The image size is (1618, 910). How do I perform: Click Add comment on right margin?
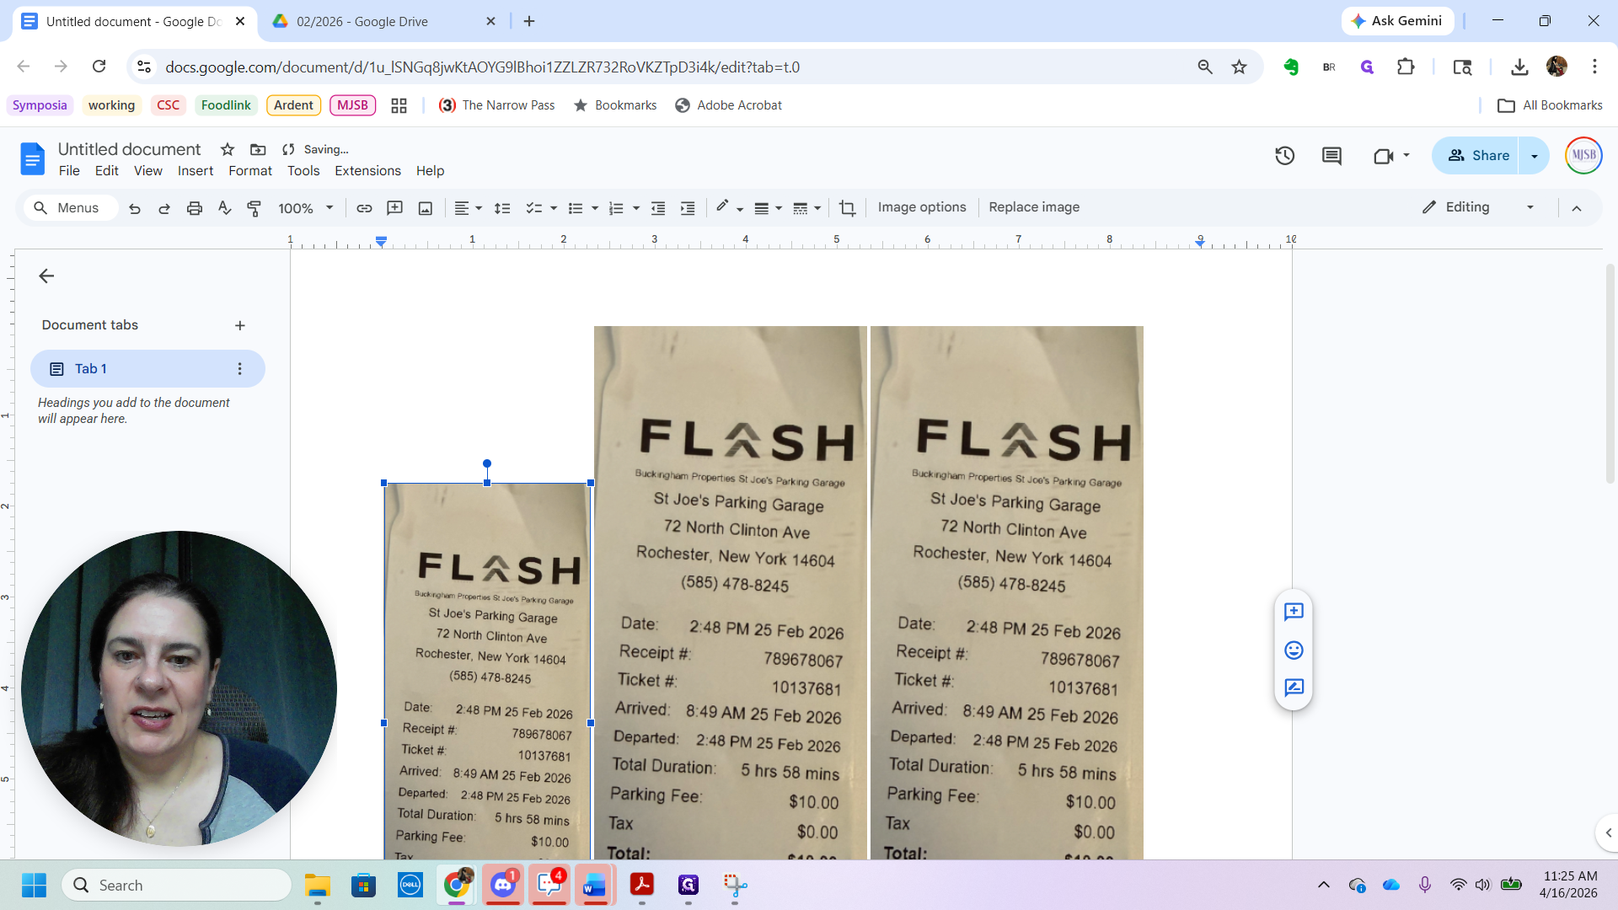click(1294, 612)
